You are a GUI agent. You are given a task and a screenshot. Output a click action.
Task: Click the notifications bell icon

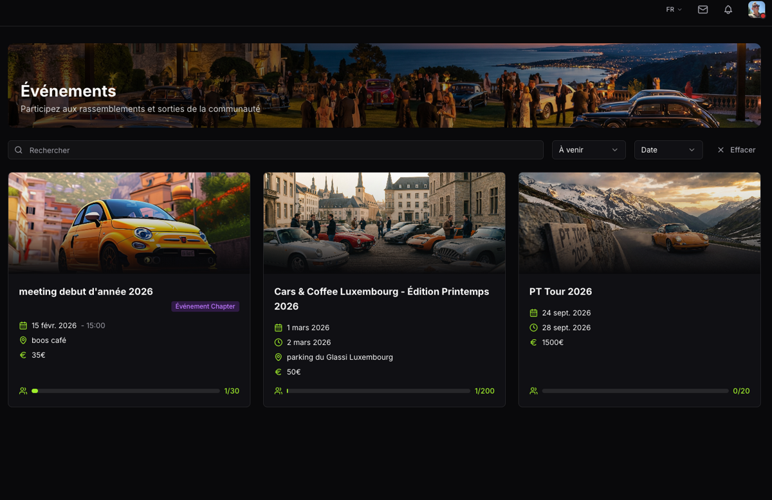pos(728,10)
